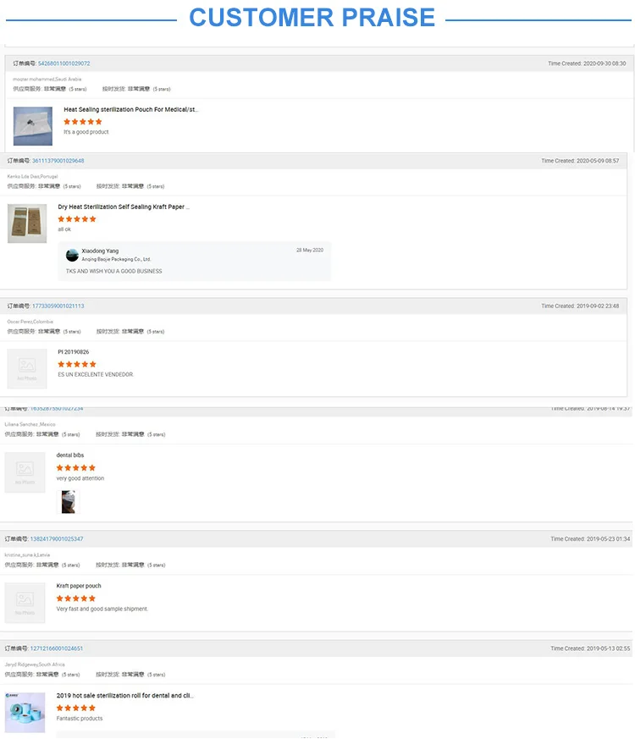Open order number 17733059001021113

click(58, 306)
